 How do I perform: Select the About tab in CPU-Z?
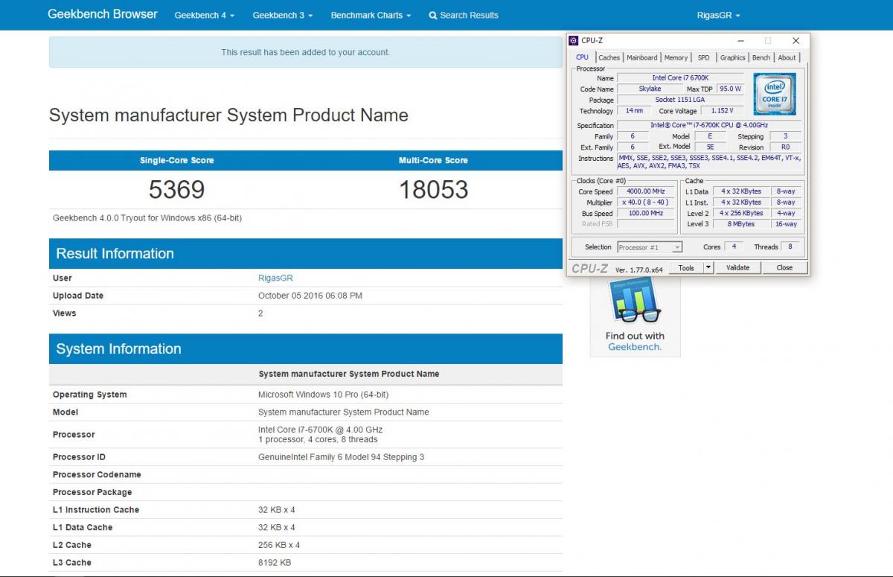pos(787,57)
